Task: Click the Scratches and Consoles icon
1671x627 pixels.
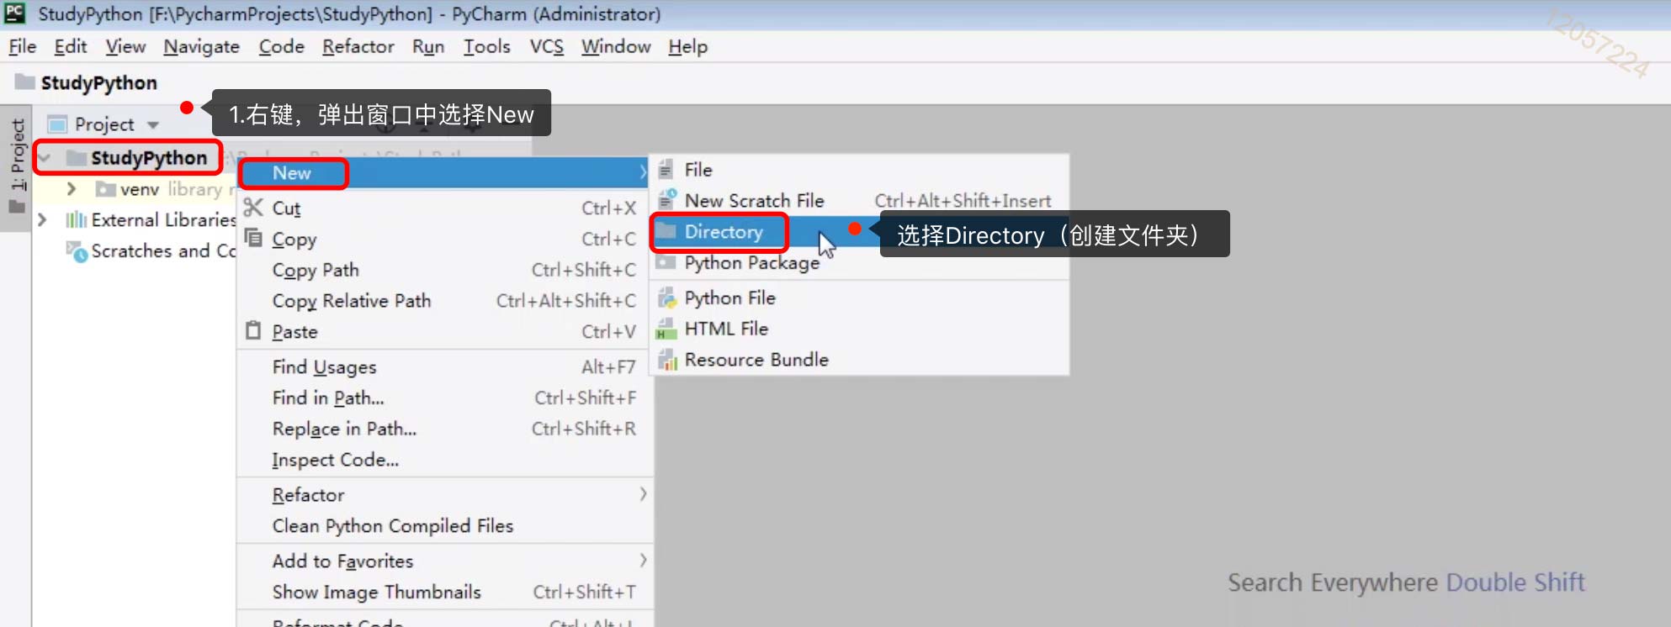Action: pyautogui.click(x=77, y=251)
